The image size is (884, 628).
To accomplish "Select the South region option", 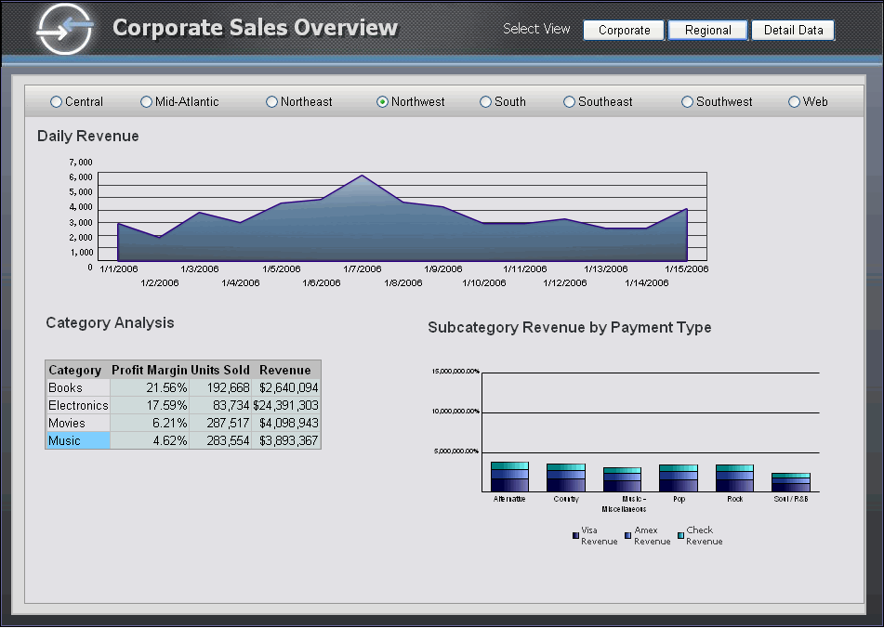I will coord(486,102).
